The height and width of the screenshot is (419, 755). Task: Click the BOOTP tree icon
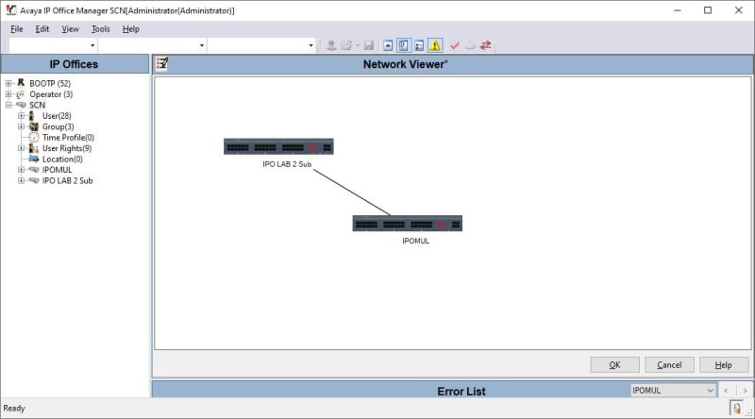point(21,83)
